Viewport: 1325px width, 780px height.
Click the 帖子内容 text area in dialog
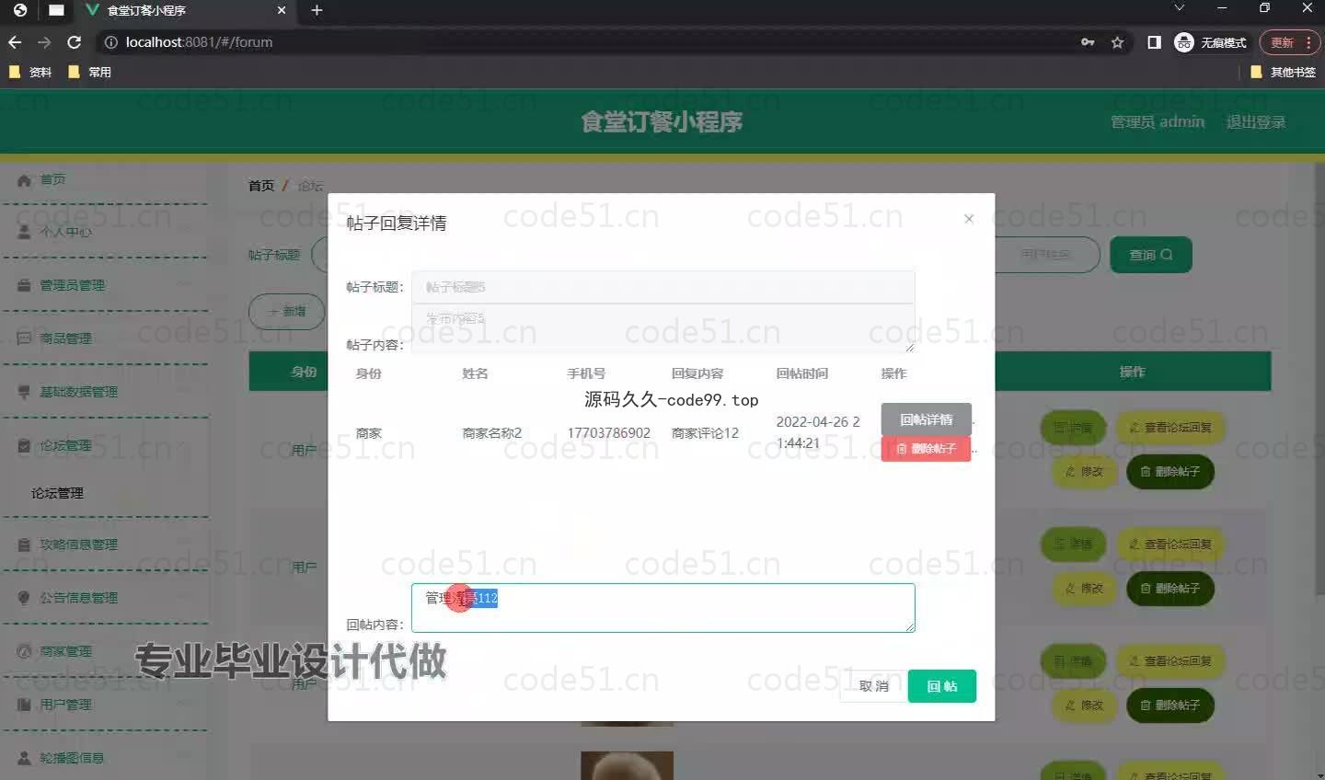(x=663, y=328)
